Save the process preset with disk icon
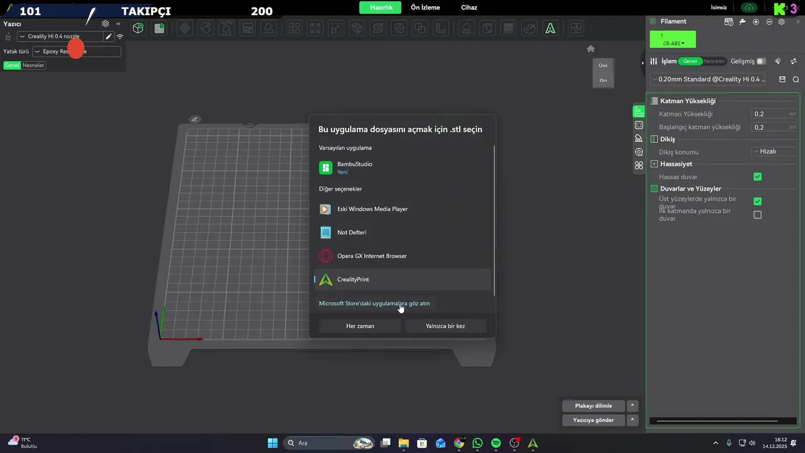Screen dimensions: 805x453 click(x=782, y=79)
